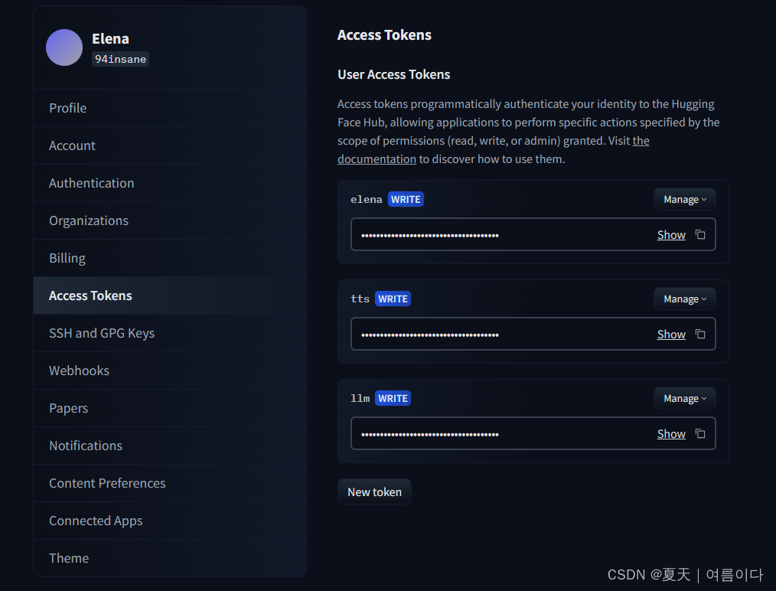
Task: Open Manage dropdown for elena token
Action: coord(684,200)
